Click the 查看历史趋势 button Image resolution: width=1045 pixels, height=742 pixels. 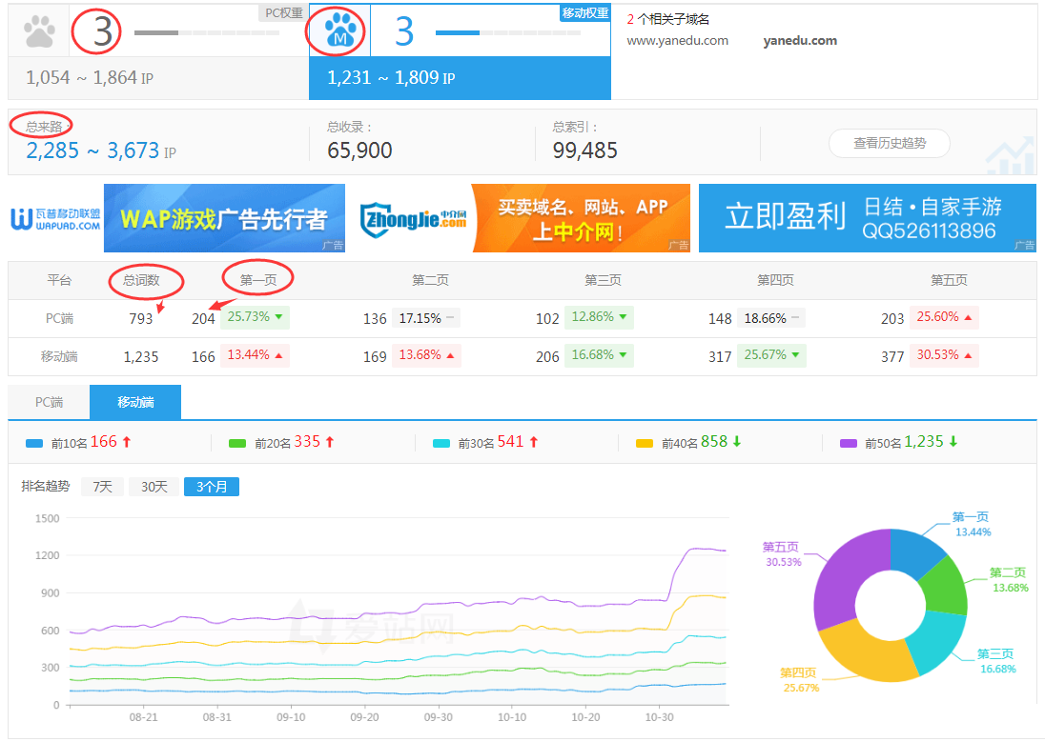coord(889,143)
